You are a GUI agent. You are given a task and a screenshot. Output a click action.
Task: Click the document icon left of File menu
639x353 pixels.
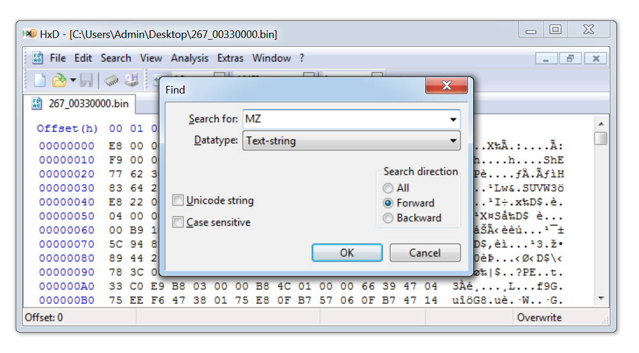(x=37, y=58)
